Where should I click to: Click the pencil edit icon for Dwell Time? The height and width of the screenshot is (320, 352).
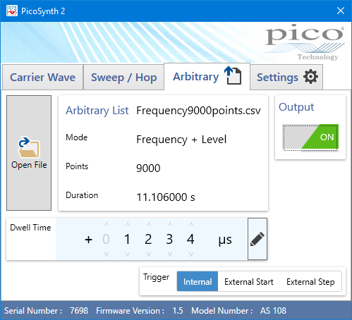pos(257,239)
